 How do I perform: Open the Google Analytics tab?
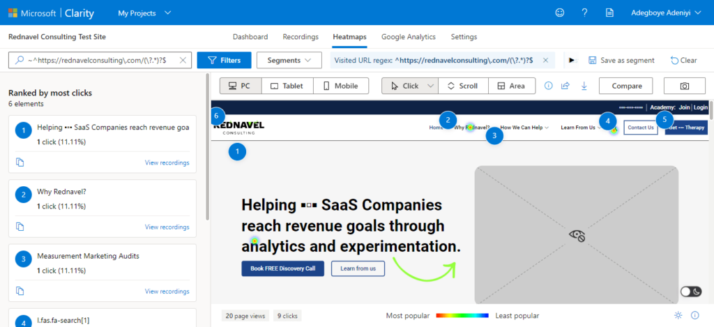[409, 37]
